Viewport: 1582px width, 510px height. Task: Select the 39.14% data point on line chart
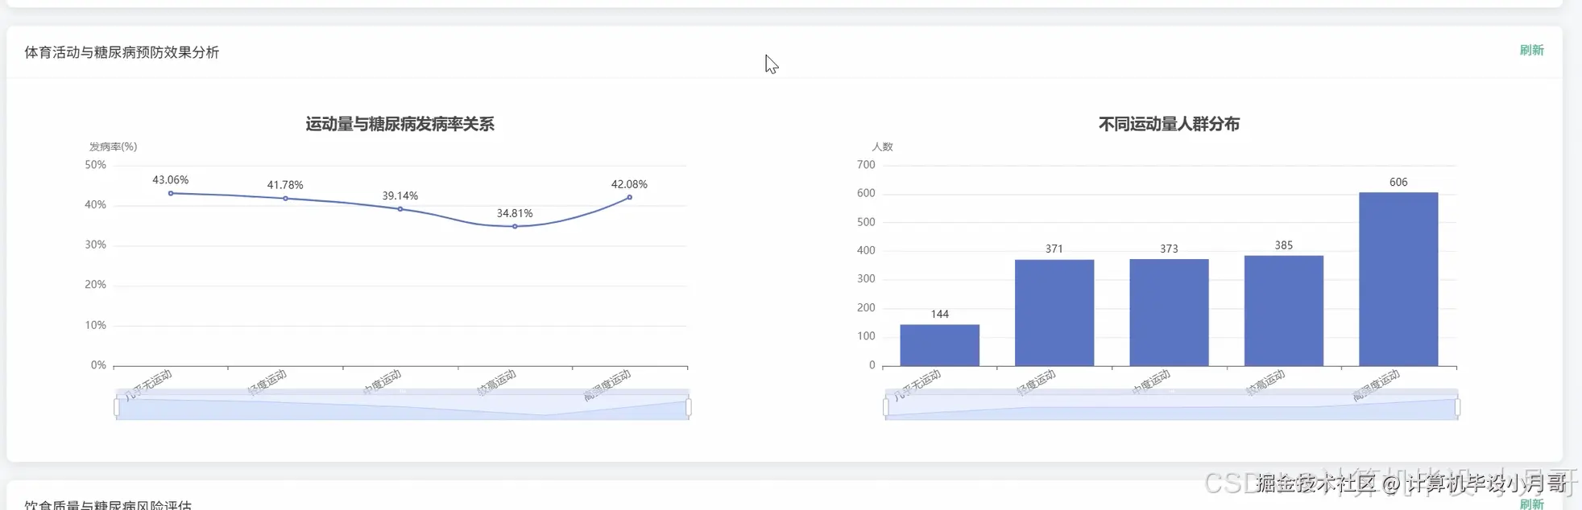pyautogui.click(x=400, y=209)
